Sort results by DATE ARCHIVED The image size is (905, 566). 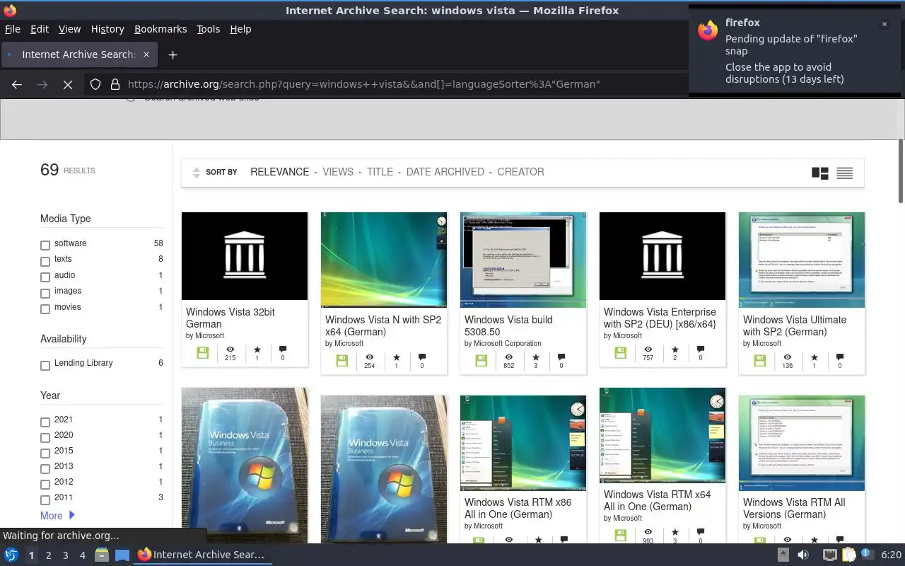pos(445,172)
